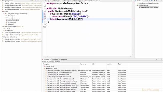This screenshot has width=163, height=92.
Task: Expand the Errors (1 item) group
Action: click(x=43, y=66)
